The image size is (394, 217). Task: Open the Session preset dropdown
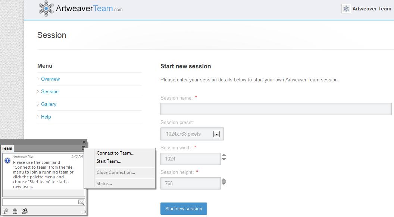pyautogui.click(x=216, y=134)
